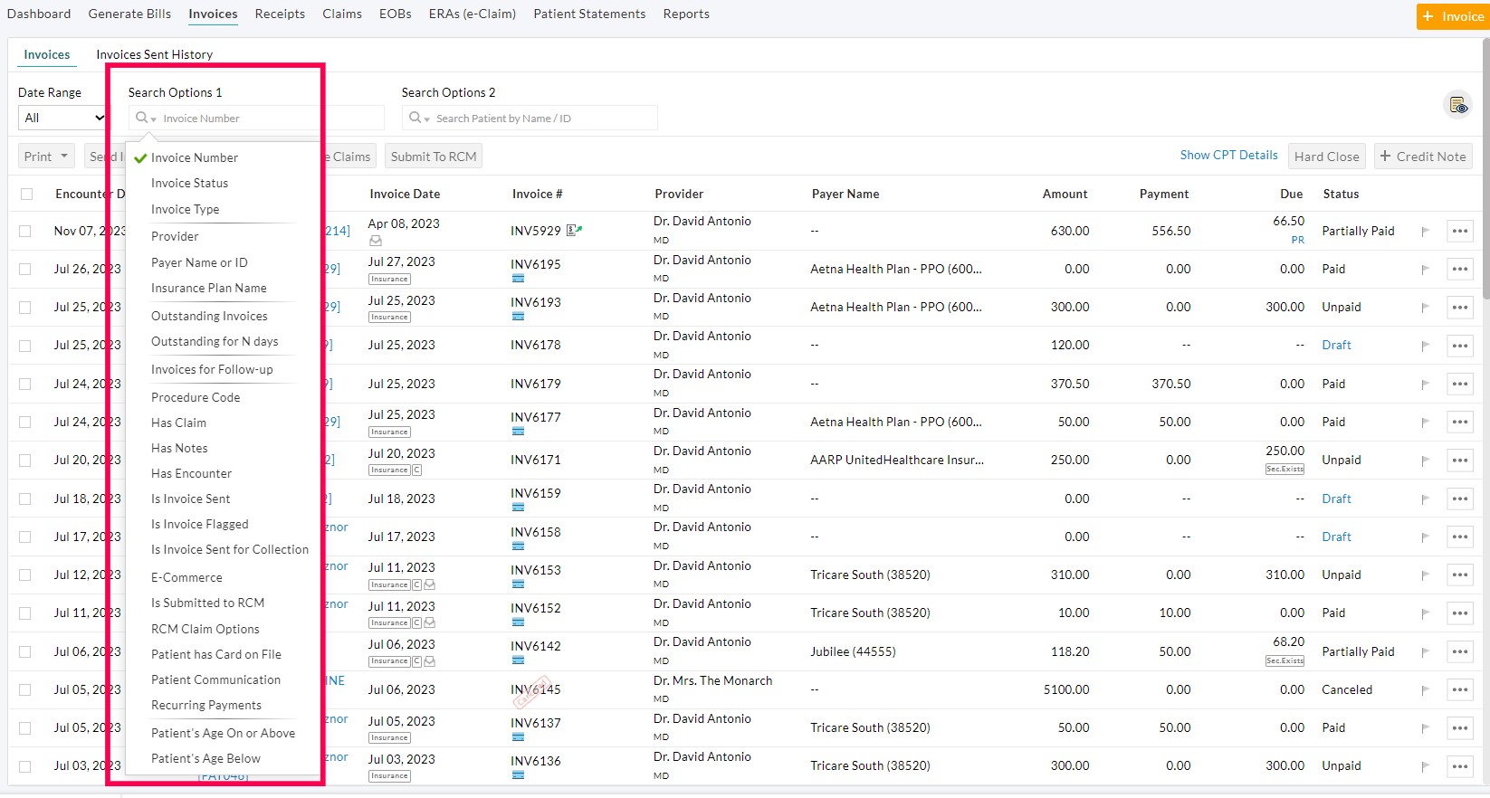Choose Is Invoice Flagged search option
Viewport: 1490px width, 798px height.
coord(199,524)
